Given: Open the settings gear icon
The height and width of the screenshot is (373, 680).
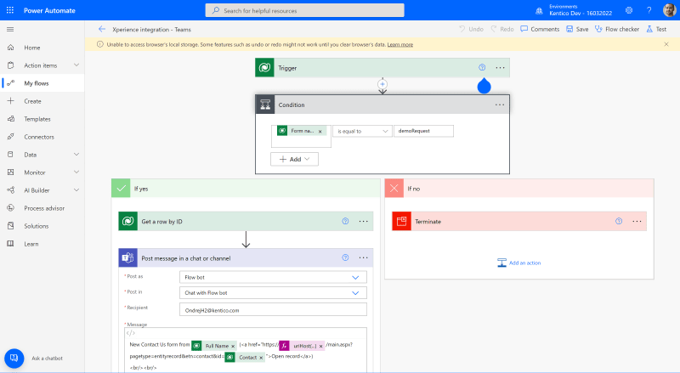Looking at the screenshot, I should point(629,10).
